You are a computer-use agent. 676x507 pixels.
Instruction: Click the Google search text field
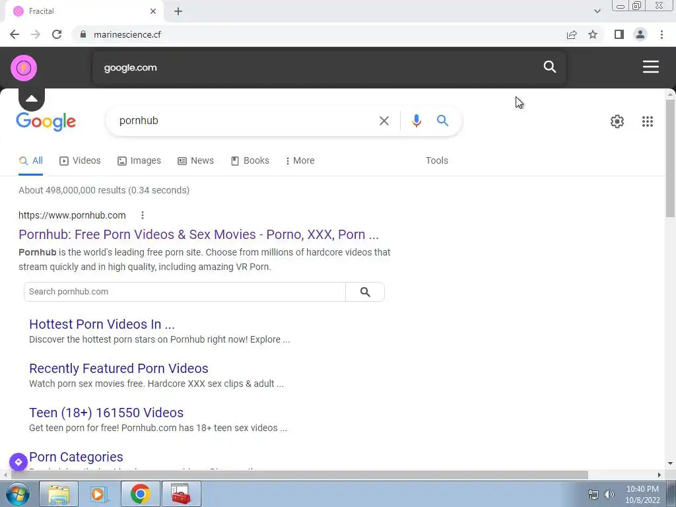pyautogui.click(x=246, y=121)
